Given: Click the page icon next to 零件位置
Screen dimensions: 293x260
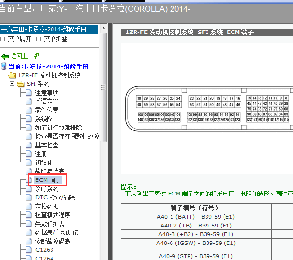Looking at the screenshot, I should click(28, 110).
